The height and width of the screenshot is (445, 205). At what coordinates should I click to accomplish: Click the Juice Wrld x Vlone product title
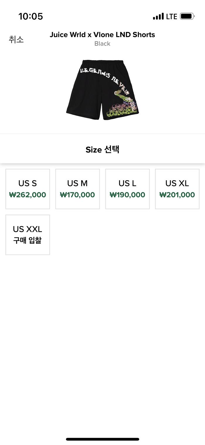click(x=102, y=35)
